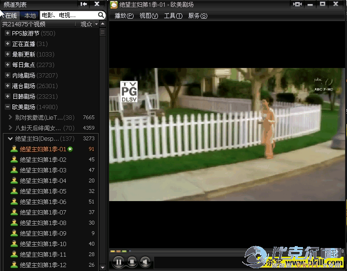Collapse the 绝望主妇 series list
The image size is (347, 271).
click(11, 139)
